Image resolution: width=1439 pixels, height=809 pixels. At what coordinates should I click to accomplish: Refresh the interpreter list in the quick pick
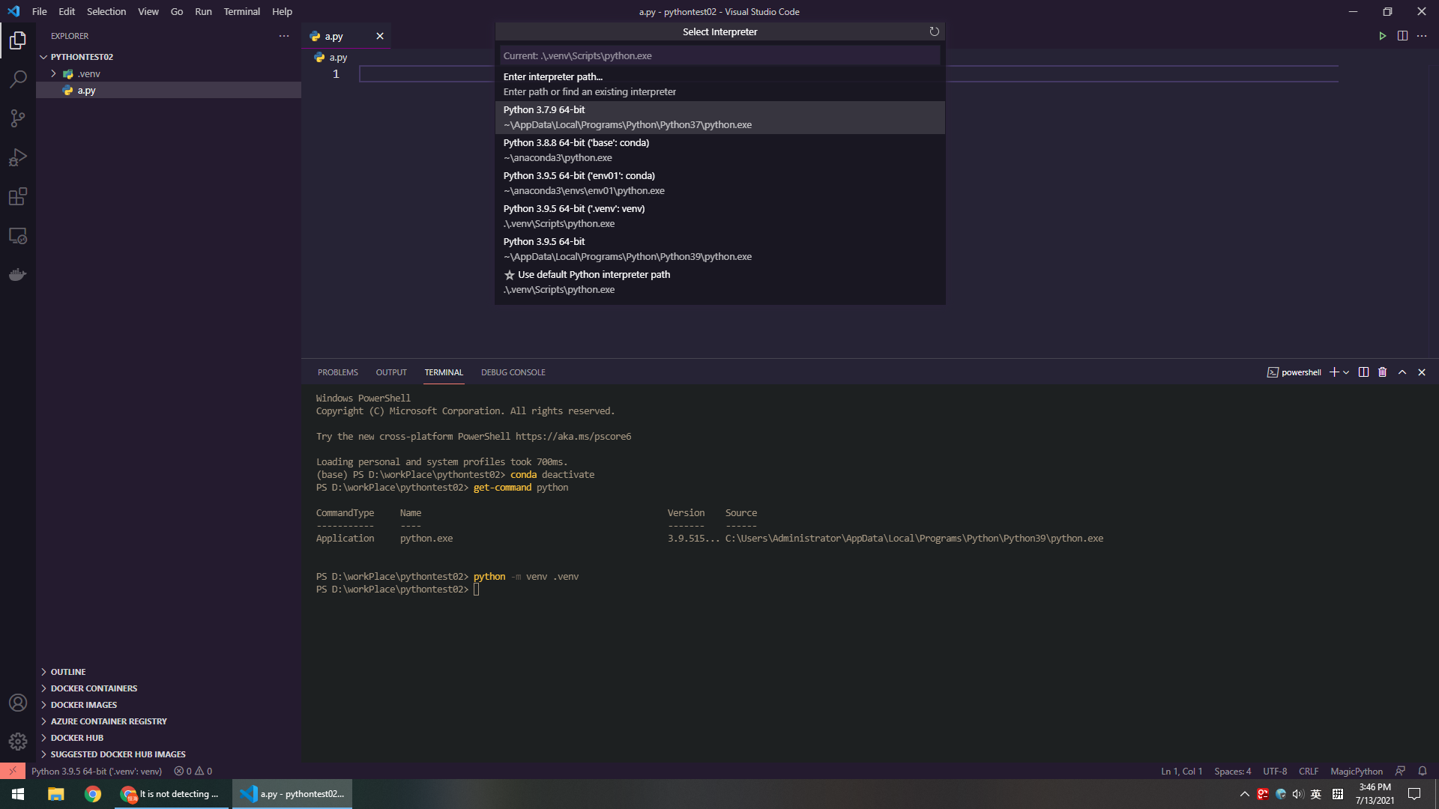[934, 31]
